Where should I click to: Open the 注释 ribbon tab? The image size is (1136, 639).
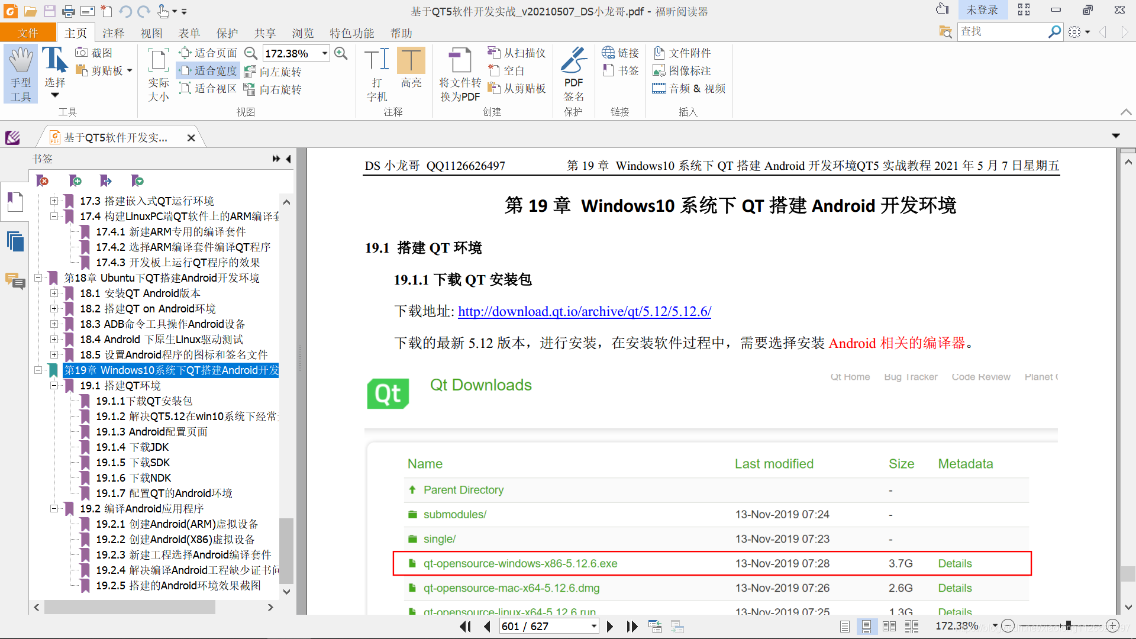tap(113, 33)
